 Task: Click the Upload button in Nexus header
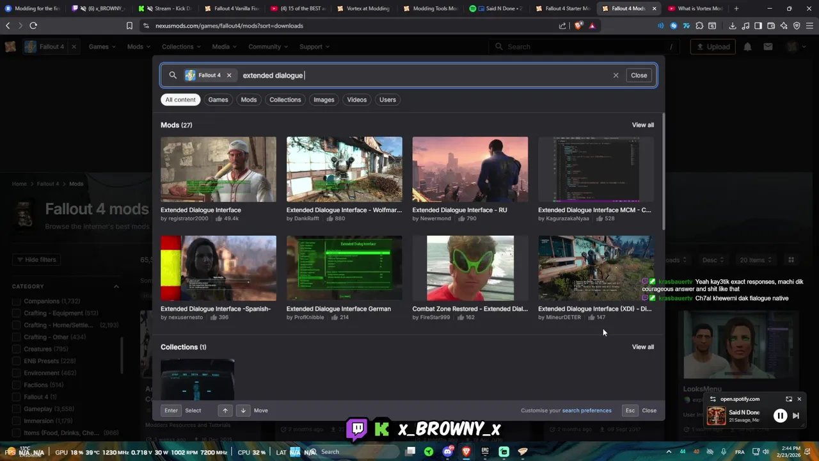[x=713, y=47]
